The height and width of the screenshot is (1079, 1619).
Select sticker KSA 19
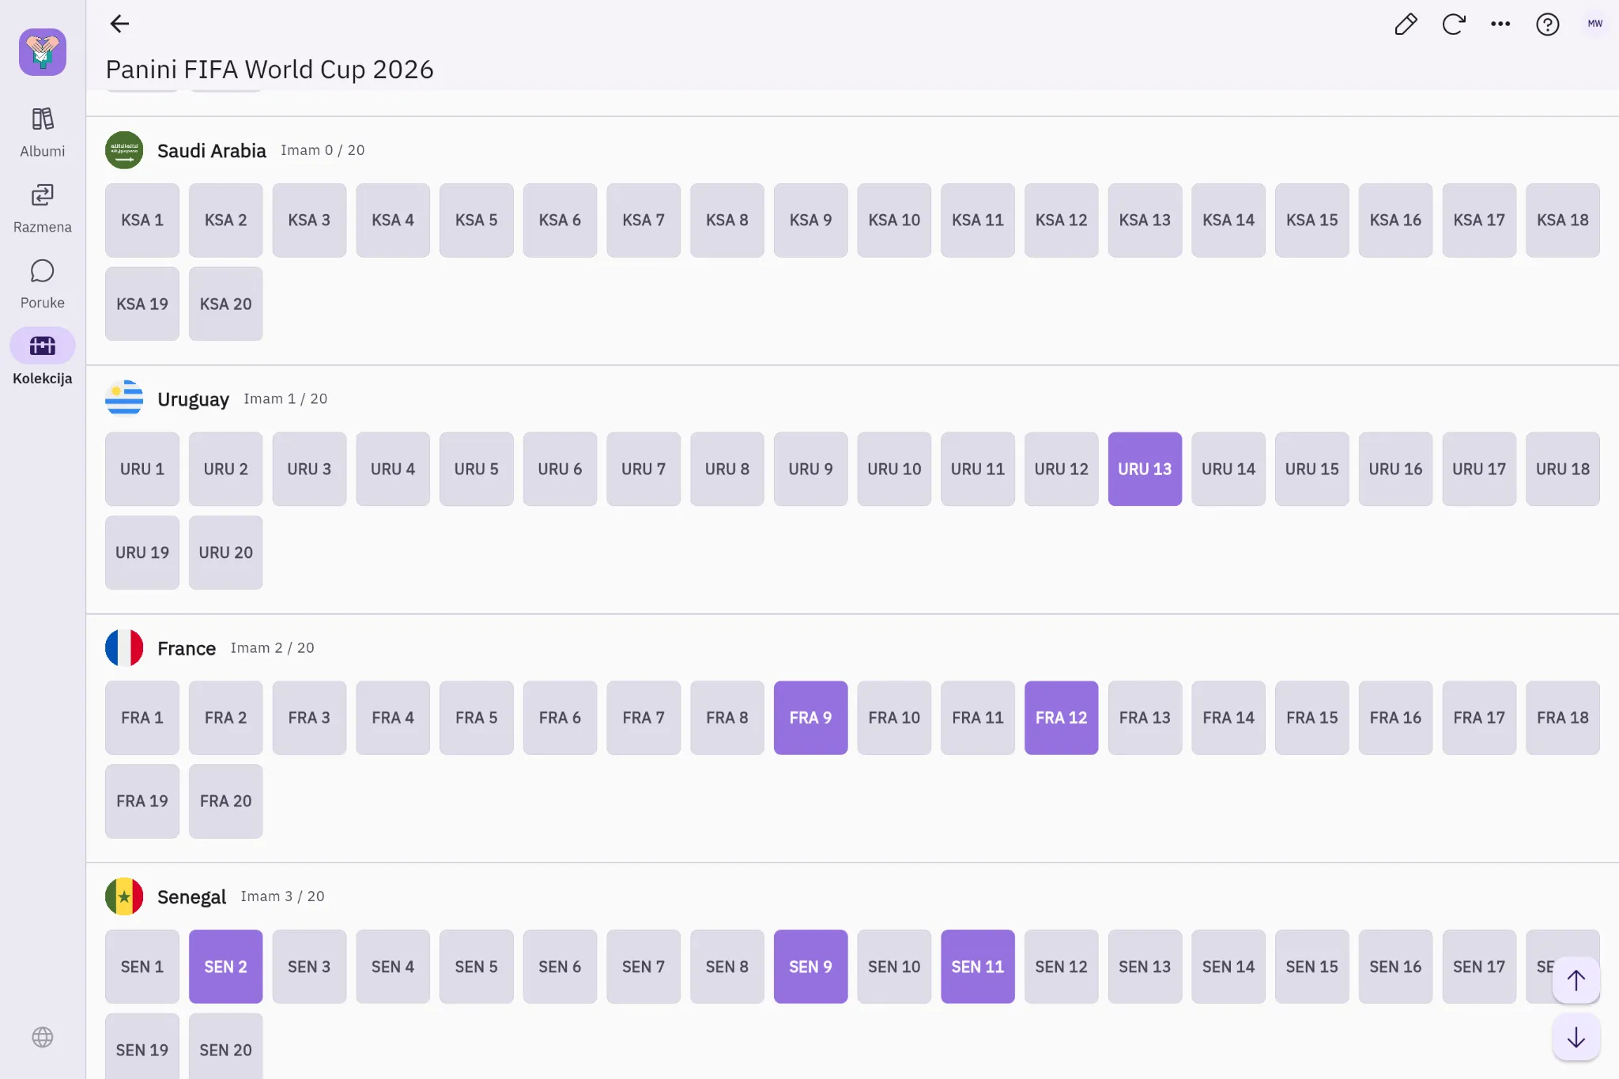click(142, 304)
